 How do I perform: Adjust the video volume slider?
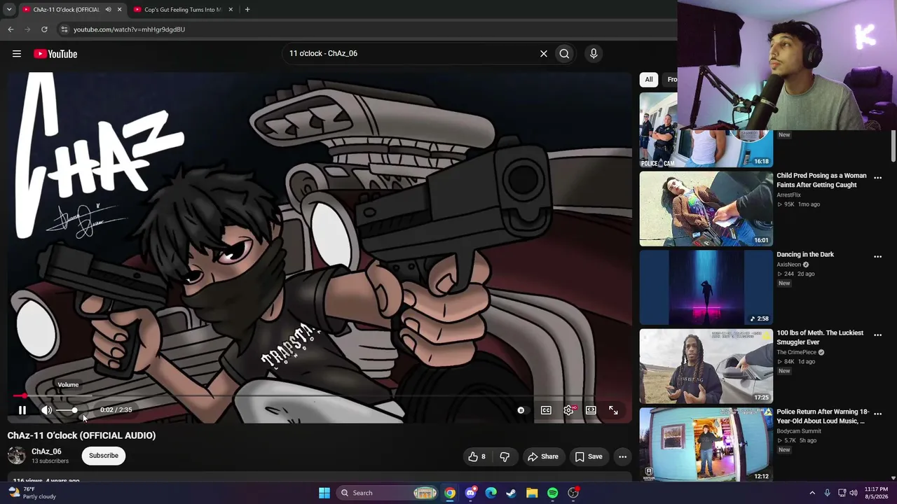[67, 410]
